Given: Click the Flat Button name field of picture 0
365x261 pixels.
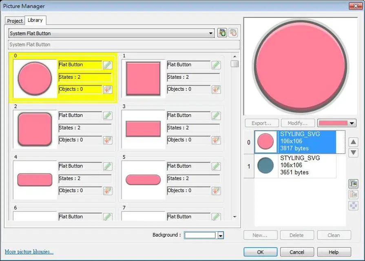Looking at the screenshot, I should click(x=80, y=65).
